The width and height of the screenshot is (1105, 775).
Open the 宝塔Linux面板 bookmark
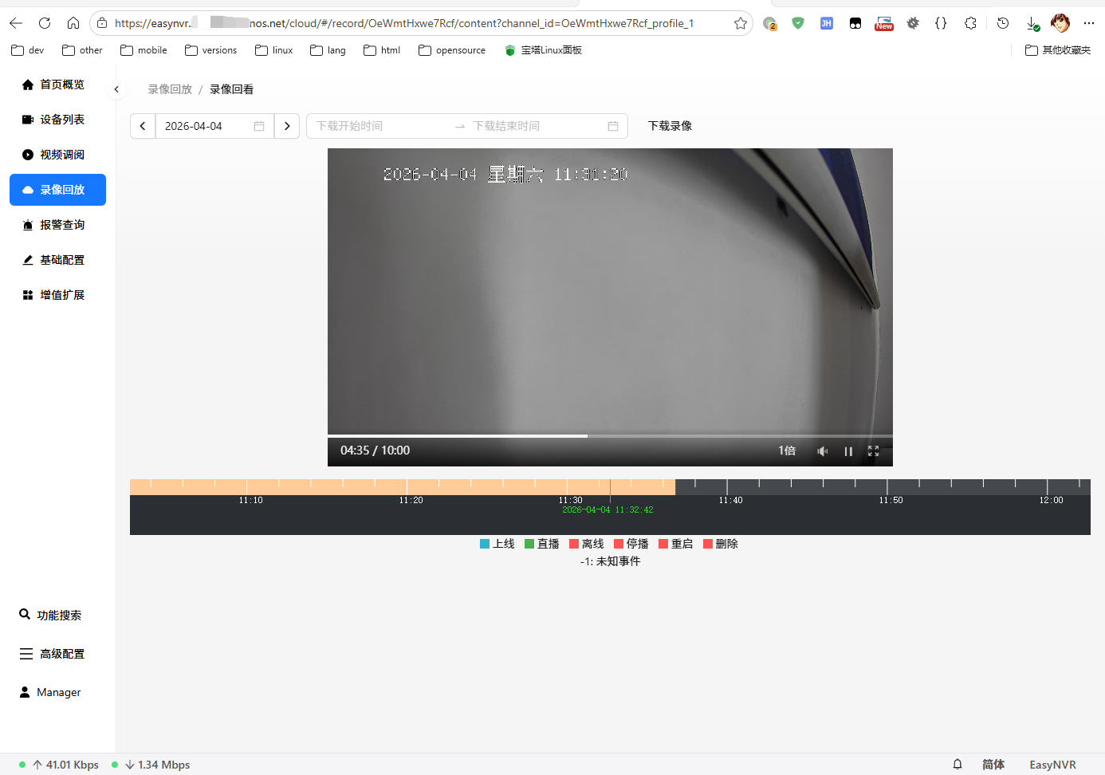(x=544, y=50)
